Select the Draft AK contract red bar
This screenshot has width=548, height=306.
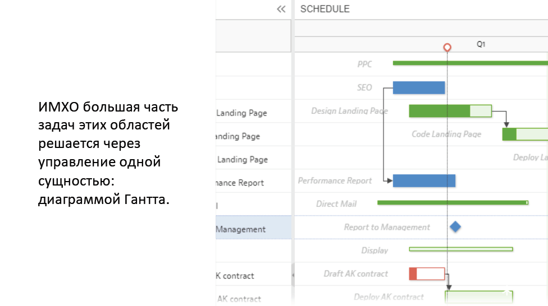(427, 274)
